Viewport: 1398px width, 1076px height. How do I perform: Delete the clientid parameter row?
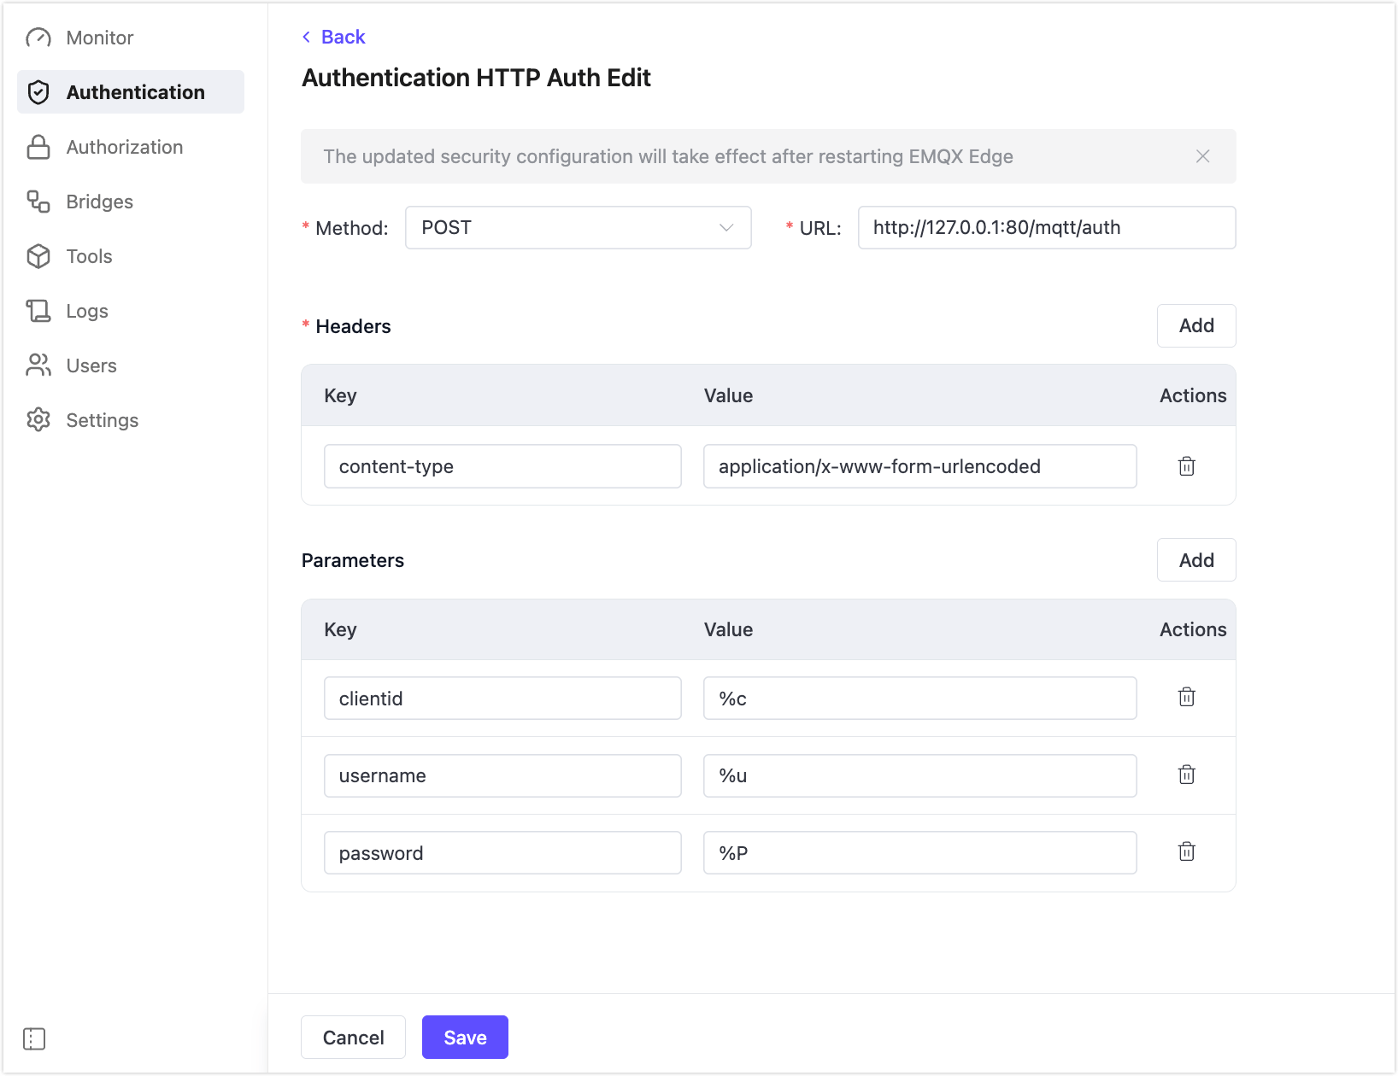point(1186,698)
